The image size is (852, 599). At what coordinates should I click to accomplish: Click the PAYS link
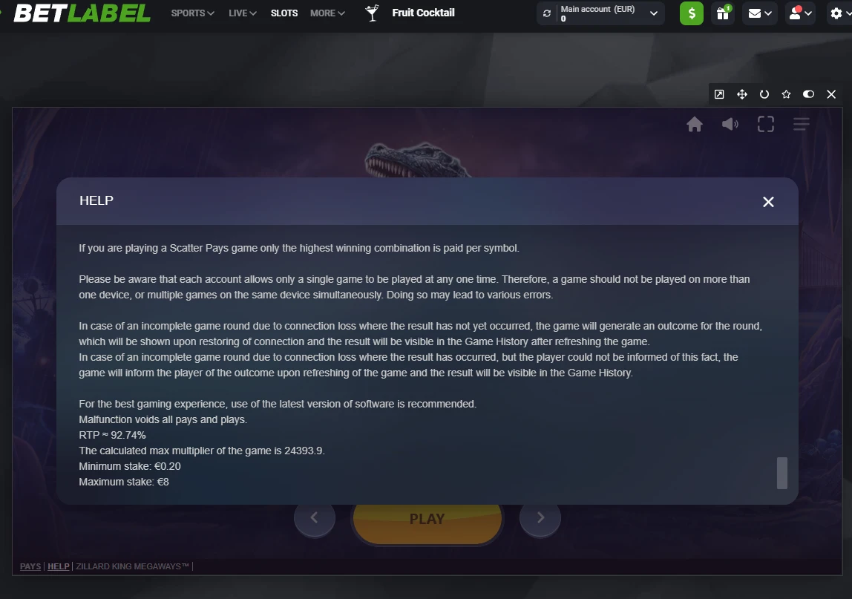[x=30, y=566]
